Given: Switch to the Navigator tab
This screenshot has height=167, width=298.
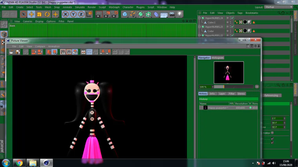Looking at the screenshot, I should pyautogui.click(x=204, y=57).
